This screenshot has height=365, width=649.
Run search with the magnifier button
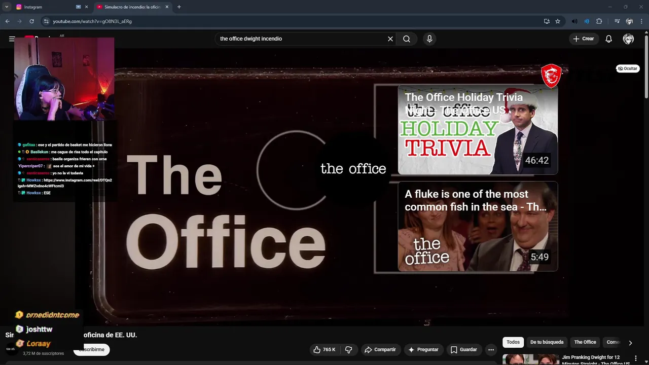407,39
